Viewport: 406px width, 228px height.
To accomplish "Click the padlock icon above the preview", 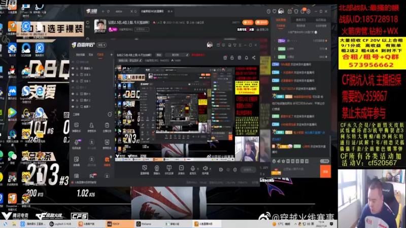I will pos(232,58).
